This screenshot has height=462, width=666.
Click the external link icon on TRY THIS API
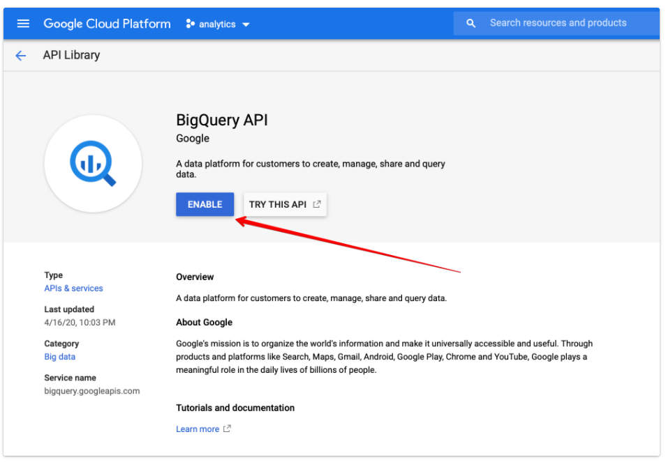coord(316,204)
